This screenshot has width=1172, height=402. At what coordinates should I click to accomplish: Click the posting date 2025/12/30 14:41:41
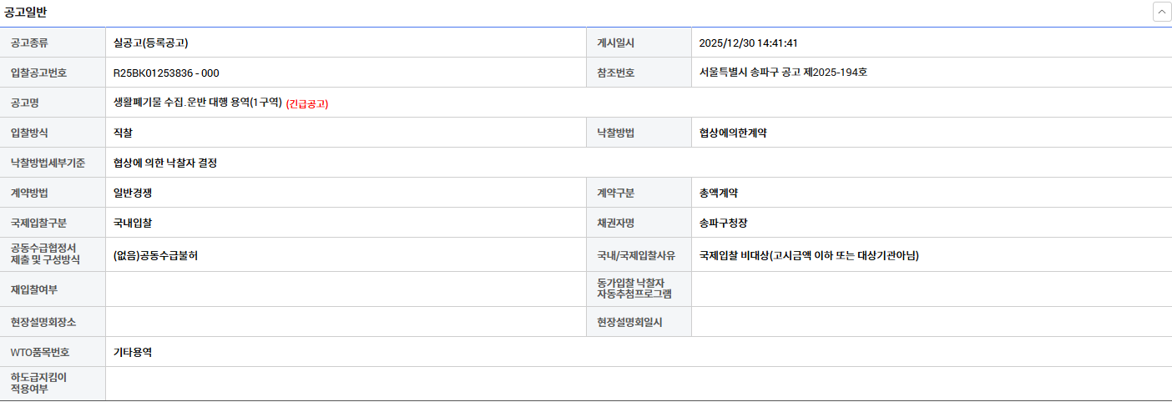[749, 43]
